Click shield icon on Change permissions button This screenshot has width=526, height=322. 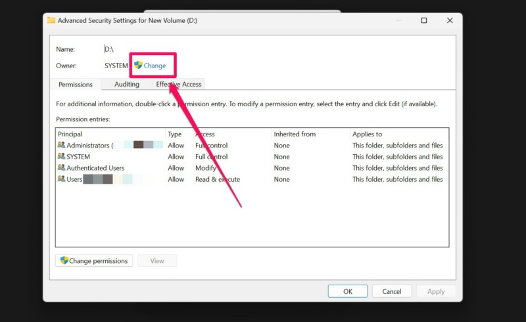[x=64, y=260]
